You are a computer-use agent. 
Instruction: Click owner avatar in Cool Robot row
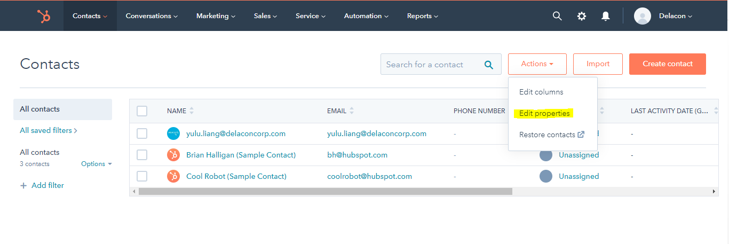(546, 176)
